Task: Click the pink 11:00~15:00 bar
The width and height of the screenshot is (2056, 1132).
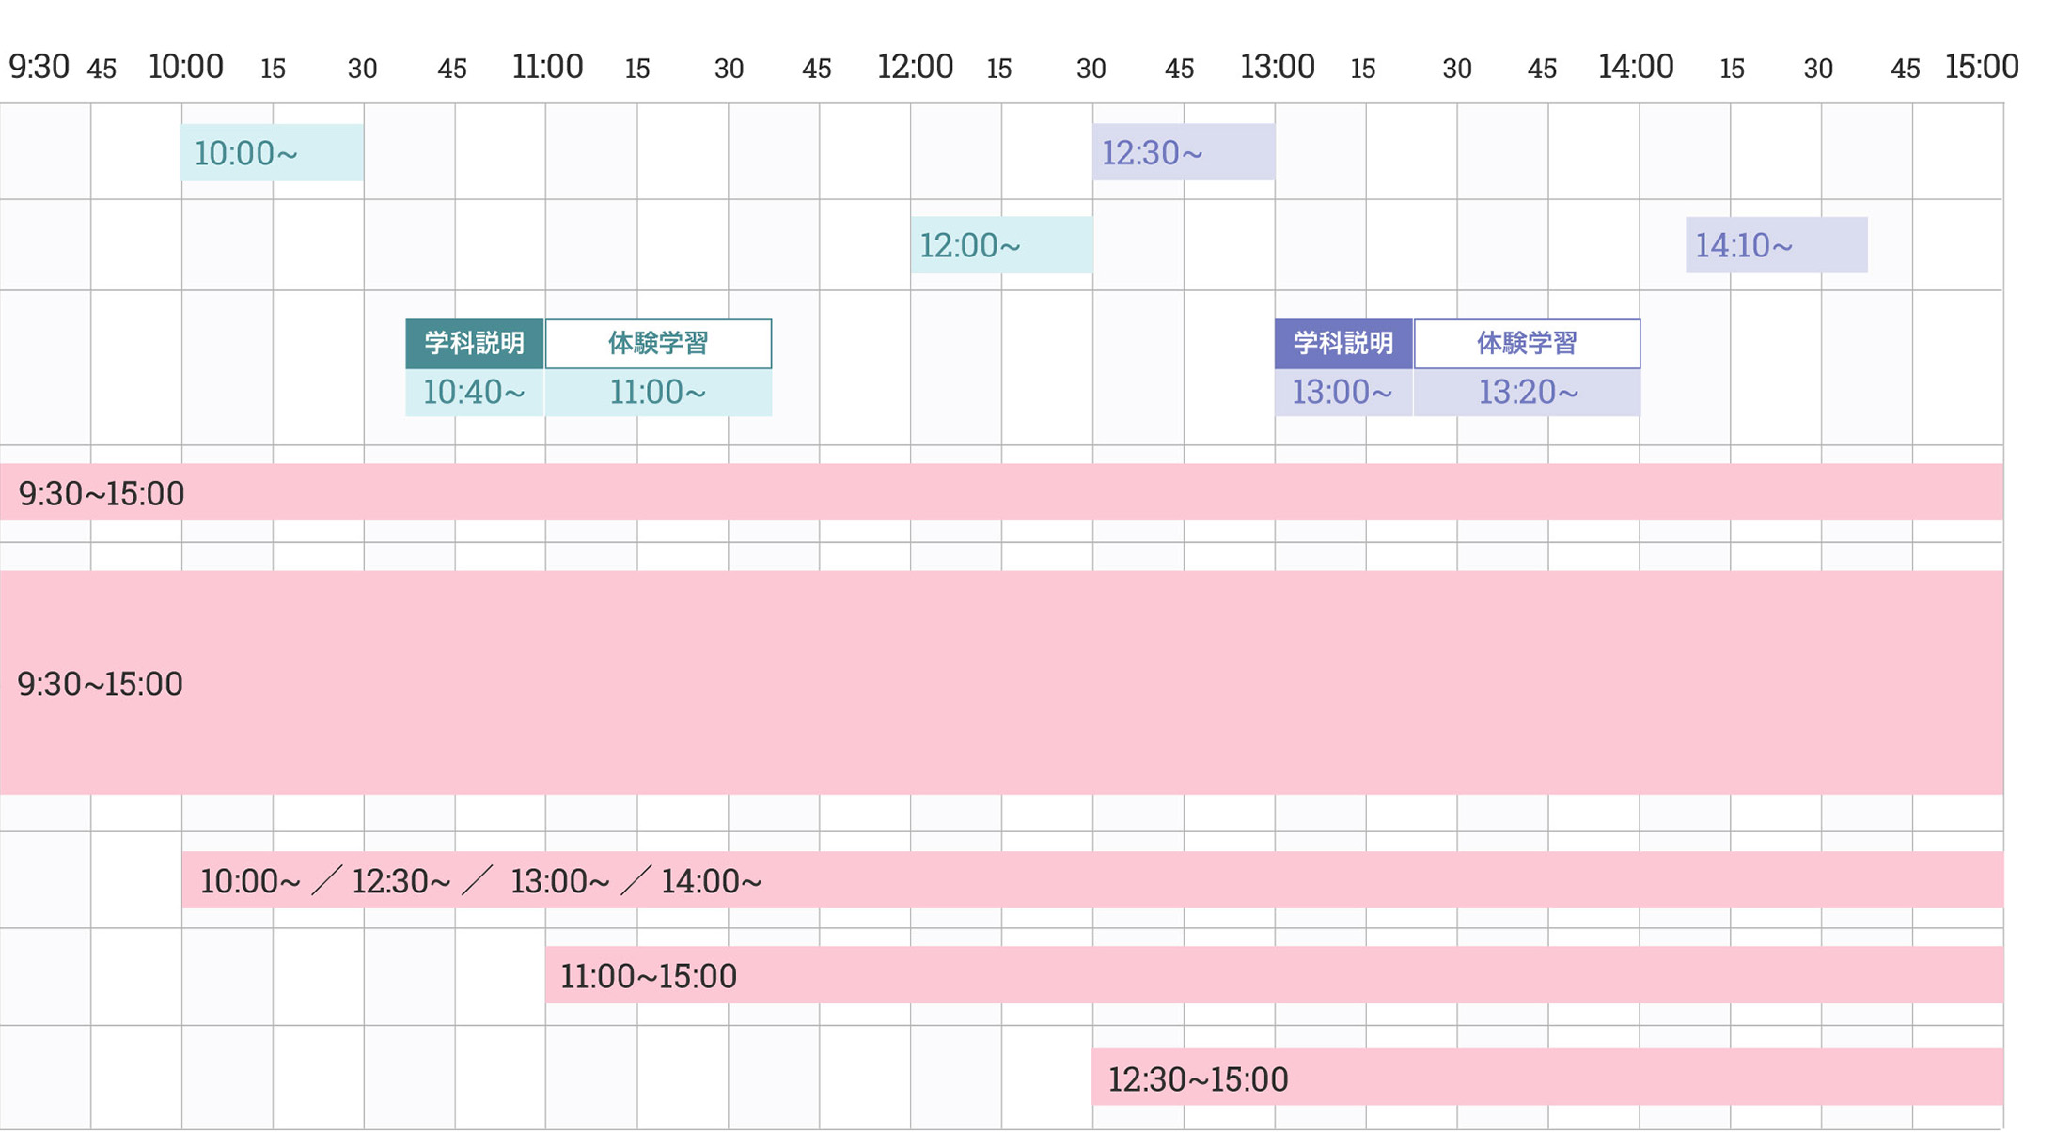Action: point(1274,975)
